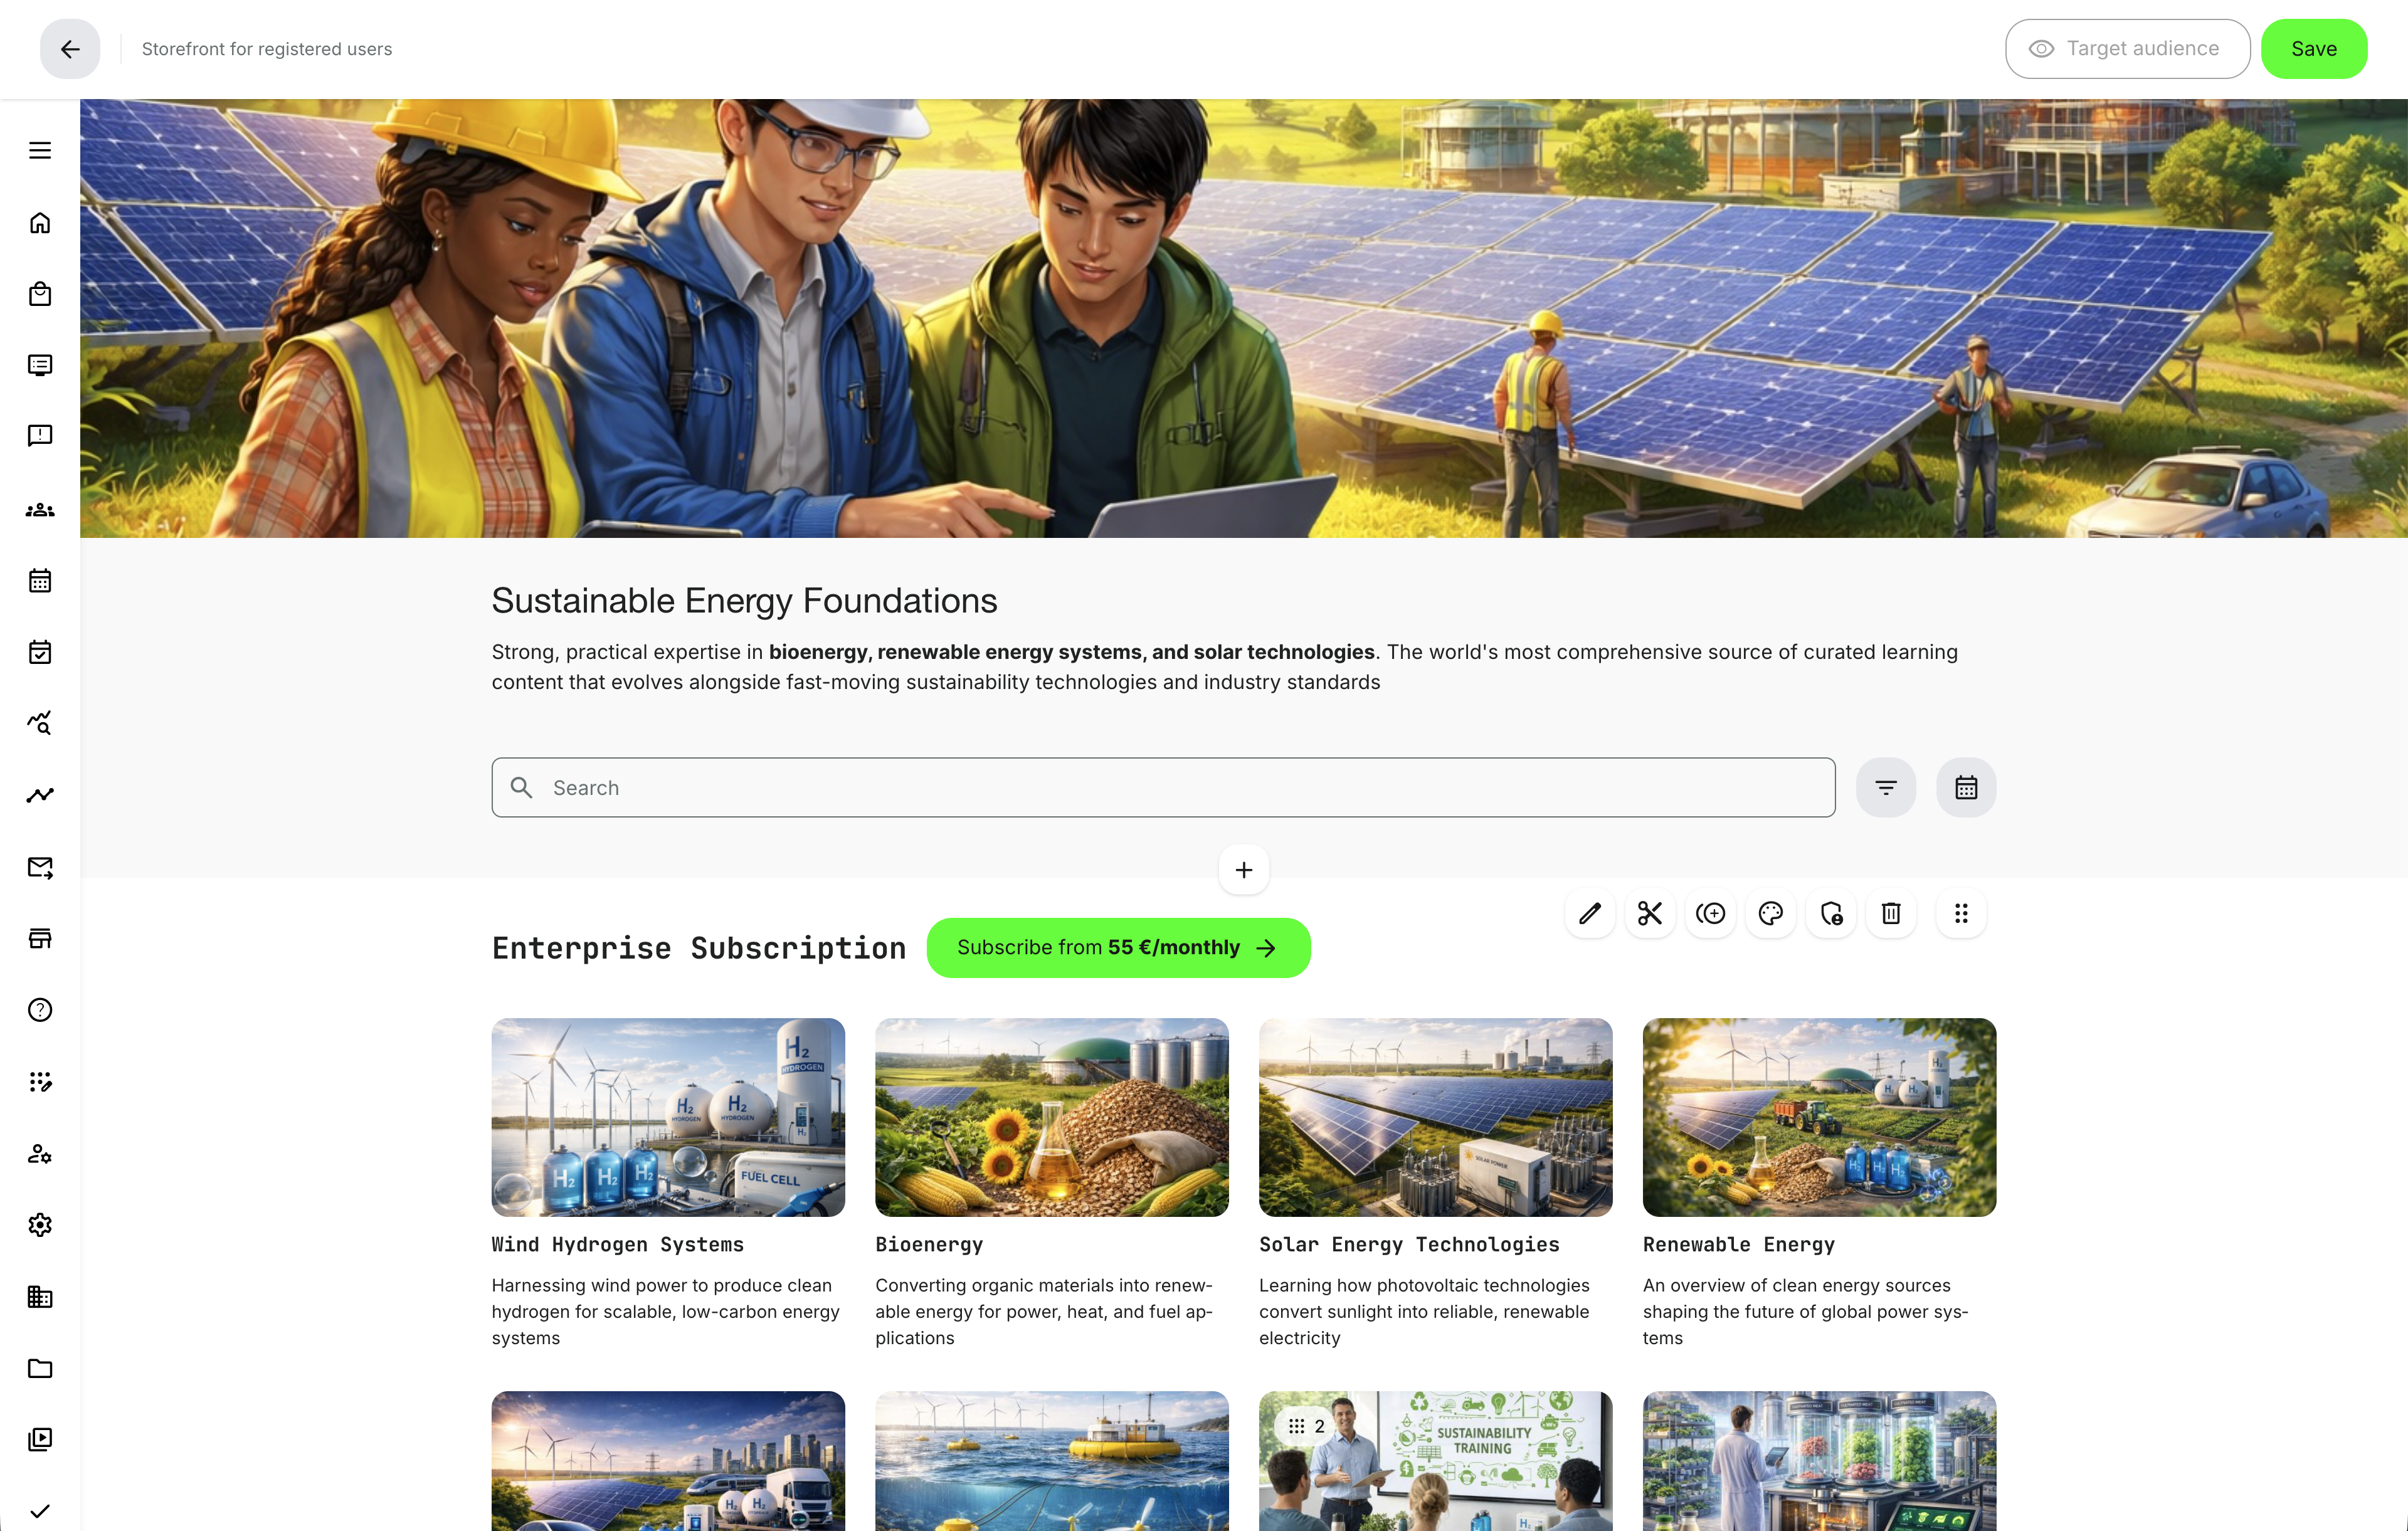
Task: Open the analytics trend chart icon in sidebar
Action: click(40, 794)
